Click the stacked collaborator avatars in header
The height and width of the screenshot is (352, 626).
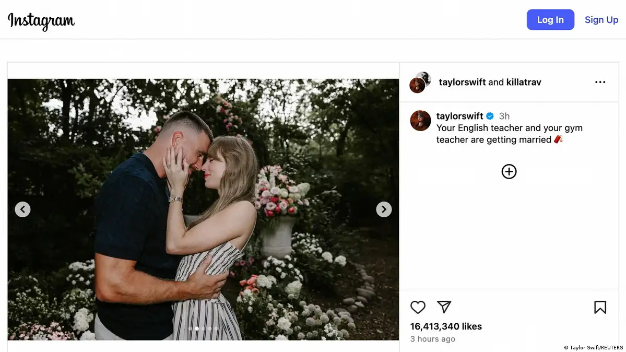pyautogui.click(x=420, y=82)
